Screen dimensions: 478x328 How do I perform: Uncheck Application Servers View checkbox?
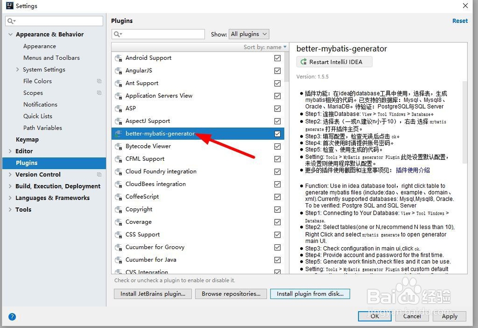tap(277, 96)
